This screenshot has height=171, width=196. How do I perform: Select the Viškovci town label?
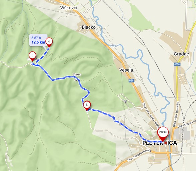tap(69, 8)
